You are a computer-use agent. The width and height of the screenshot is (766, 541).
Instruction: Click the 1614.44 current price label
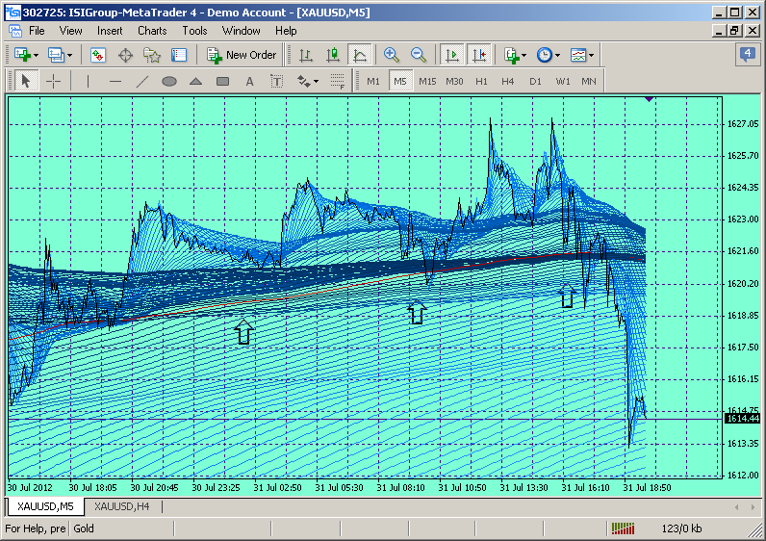(743, 419)
